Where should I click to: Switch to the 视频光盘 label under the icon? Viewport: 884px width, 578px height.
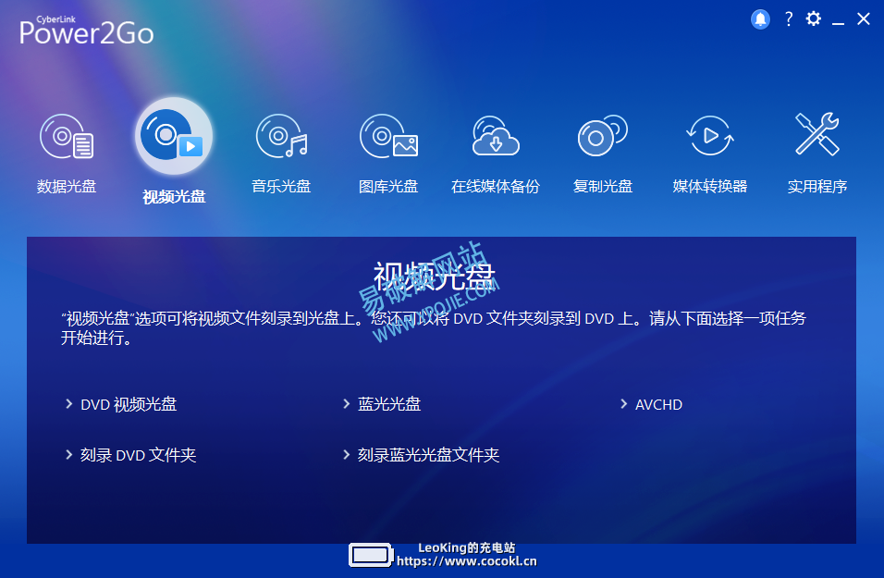point(174,197)
